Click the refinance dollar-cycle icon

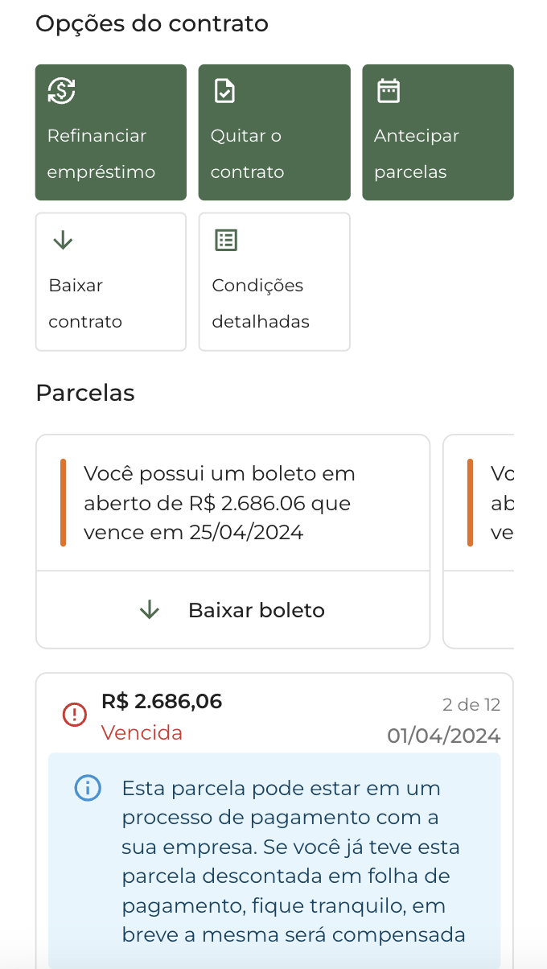click(x=61, y=91)
